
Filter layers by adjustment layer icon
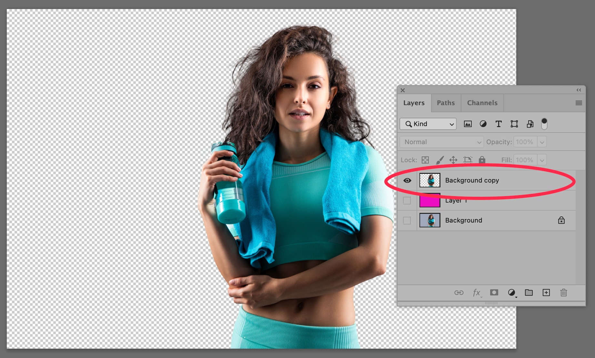[x=483, y=124]
